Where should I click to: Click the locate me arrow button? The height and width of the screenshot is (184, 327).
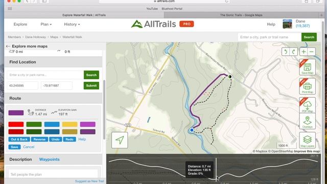pos(120,140)
